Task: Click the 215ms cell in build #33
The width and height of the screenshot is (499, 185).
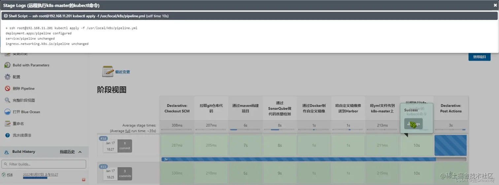Action: 383,173
